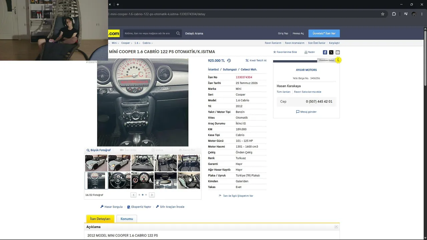Share the listing on Facebook
The width and height of the screenshot is (427, 240).
click(325, 52)
